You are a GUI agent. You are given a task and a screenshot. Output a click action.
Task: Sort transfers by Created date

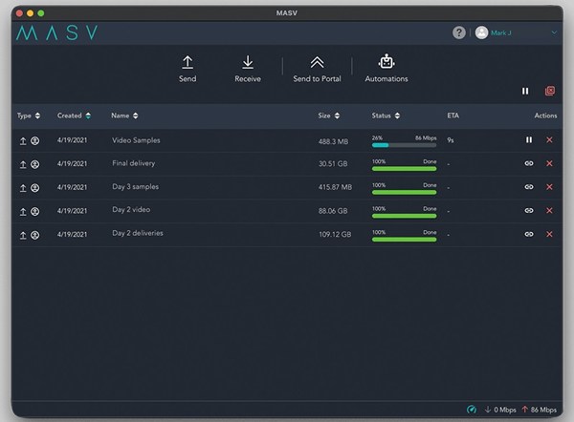[x=74, y=116]
